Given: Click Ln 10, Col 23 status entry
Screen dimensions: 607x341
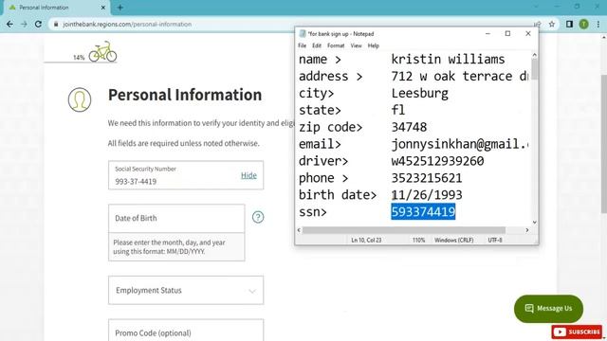Looking at the screenshot, I should [366, 240].
